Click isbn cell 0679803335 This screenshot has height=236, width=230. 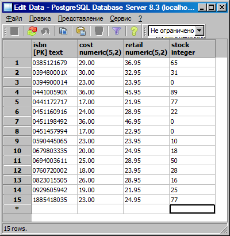tap(54, 151)
